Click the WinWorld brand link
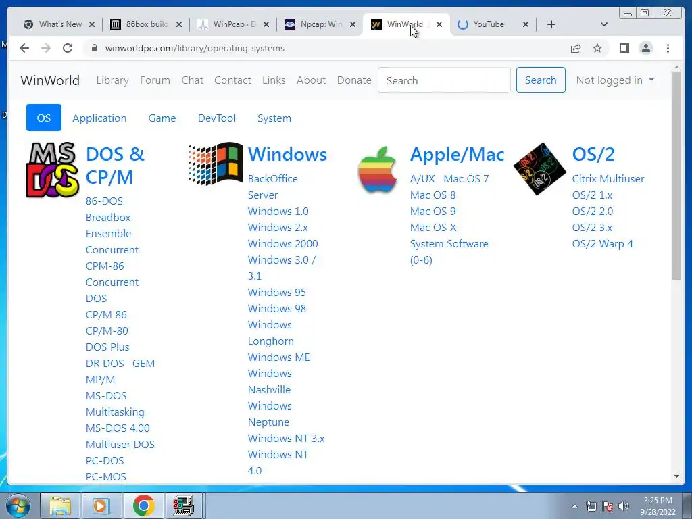The width and height of the screenshot is (692, 519). pyautogui.click(x=50, y=80)
